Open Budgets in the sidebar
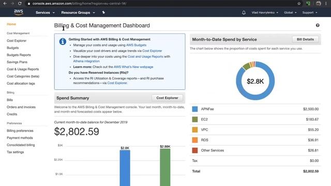 coord(12,48)
